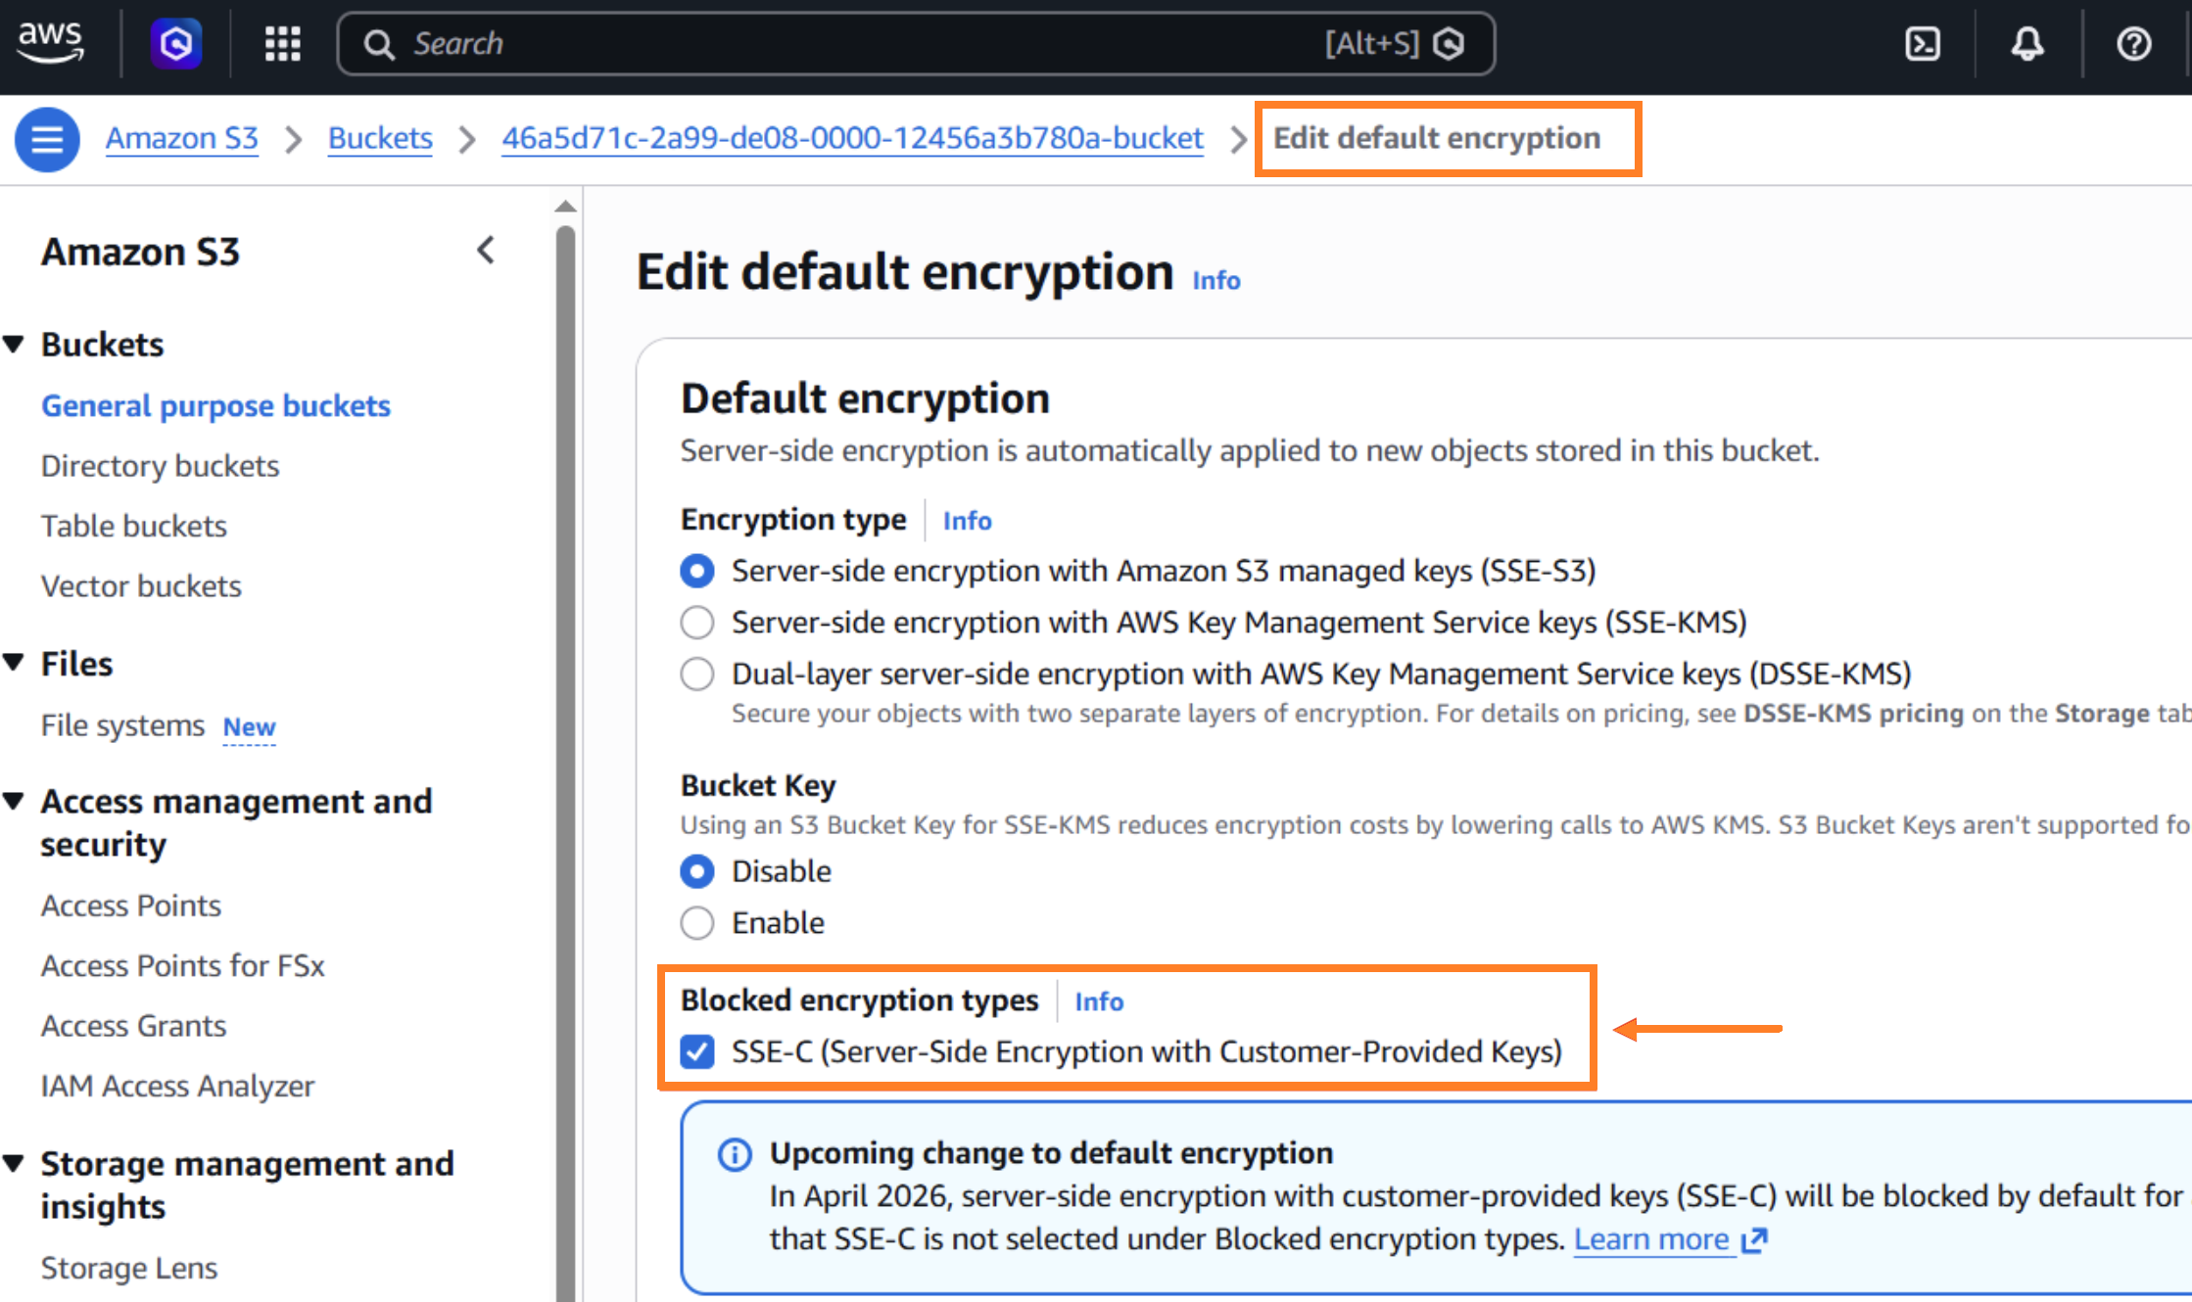Click the Buckets breadcrumb link
This screenshot has height=1302, width=2192.
pos(380,138)
